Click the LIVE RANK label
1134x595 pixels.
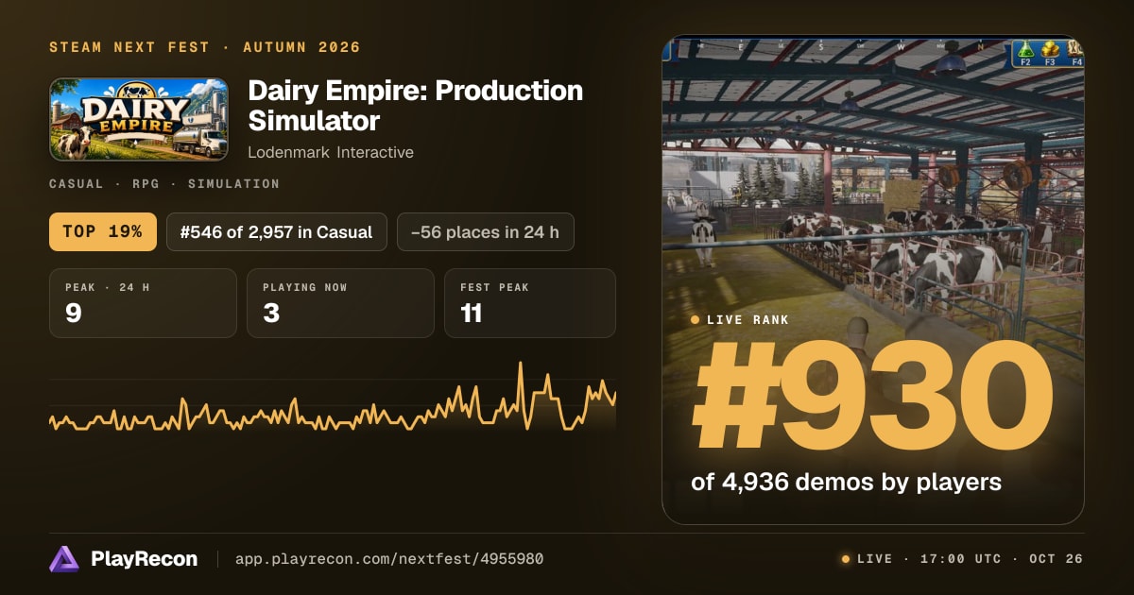[747, 320]
